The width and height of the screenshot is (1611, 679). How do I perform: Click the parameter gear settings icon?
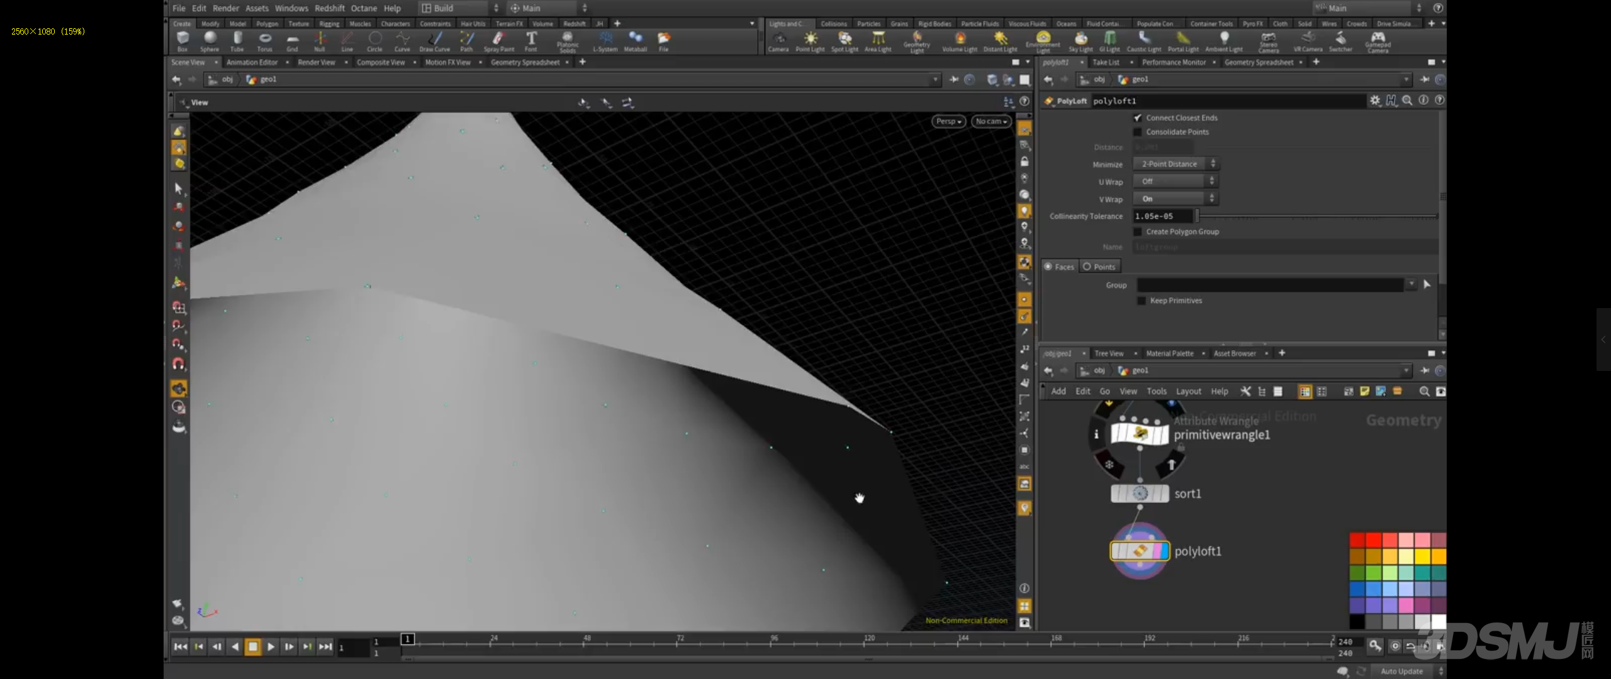(1375, 101)
